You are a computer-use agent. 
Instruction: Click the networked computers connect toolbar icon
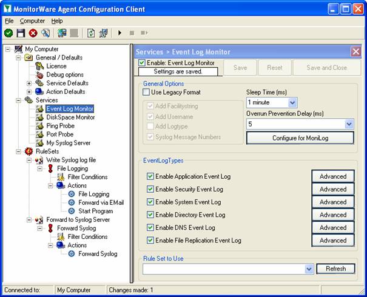pyautogui.click(x=62, y=33)
